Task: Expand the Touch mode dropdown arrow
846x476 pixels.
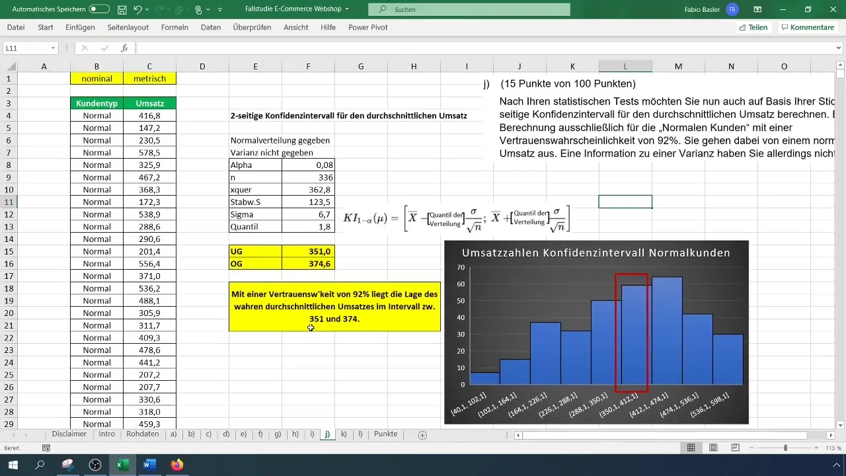Action: point(208,10)
